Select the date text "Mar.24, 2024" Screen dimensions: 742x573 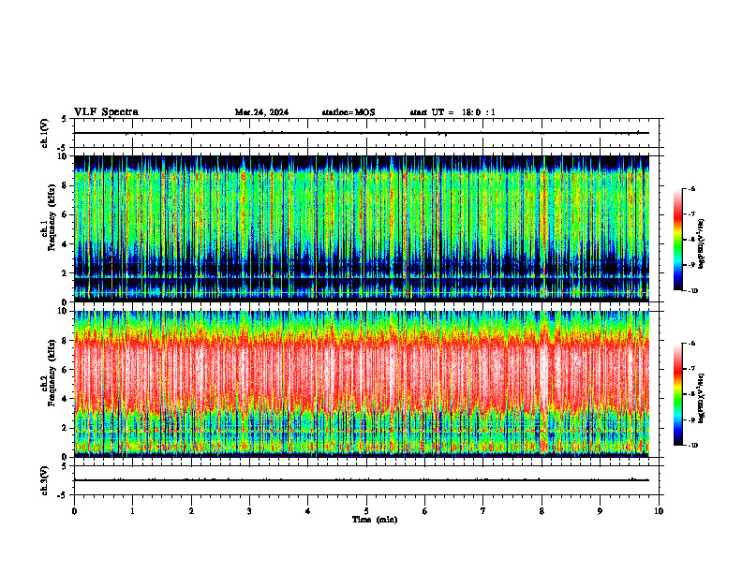coord(261,112)
